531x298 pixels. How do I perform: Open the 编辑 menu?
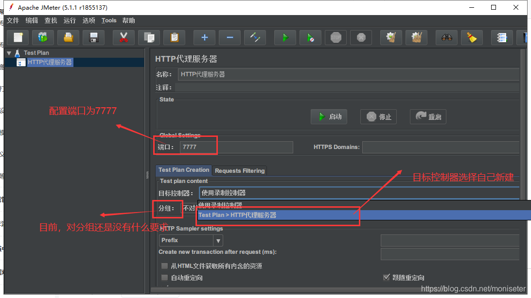(x=32, y=20)
